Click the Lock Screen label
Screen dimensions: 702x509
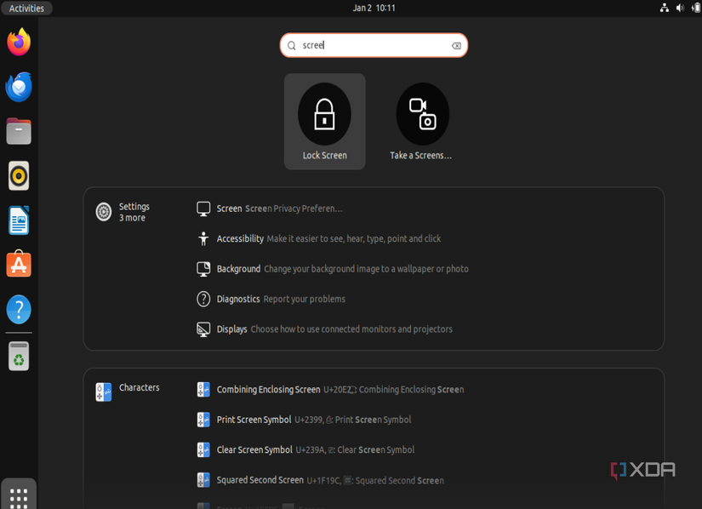click(x=324, y=156)
